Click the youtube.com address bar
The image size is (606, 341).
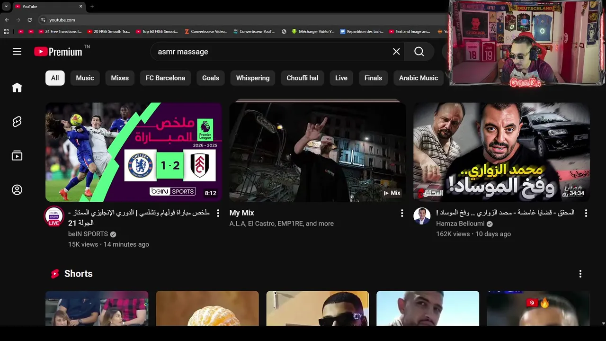[241, 20]
